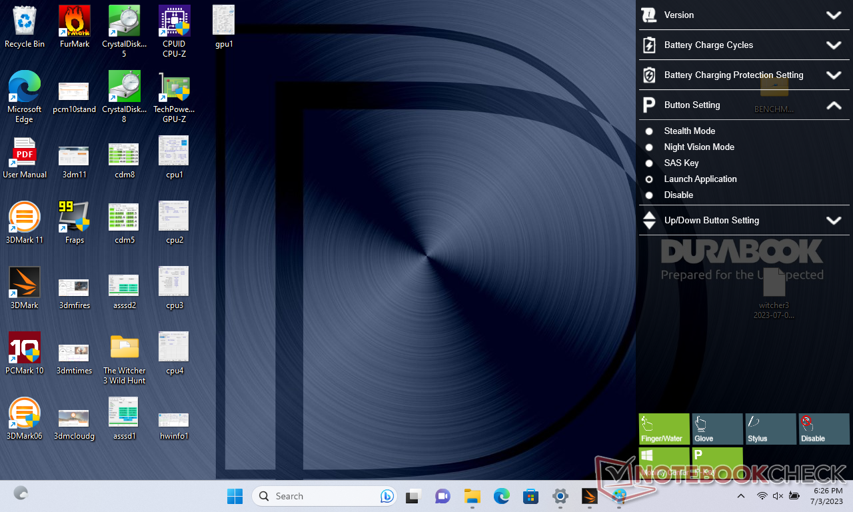Image resolution: width=853 pixels, height=512 pixels.
Task: Expand the Up/Down Button Setting section
Action: point(833,221)
